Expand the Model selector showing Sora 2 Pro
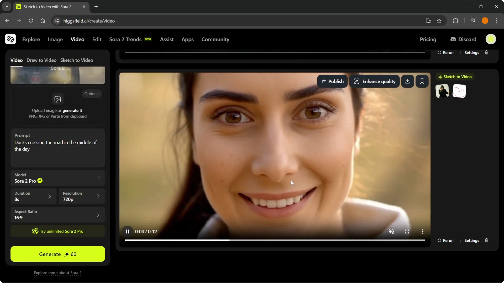Viewport: 504px width, 283px height. coord(57,178)
